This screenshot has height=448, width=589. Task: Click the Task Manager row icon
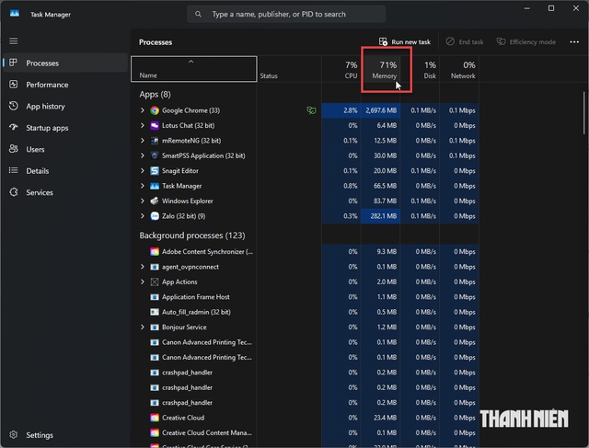coord(155,186)
